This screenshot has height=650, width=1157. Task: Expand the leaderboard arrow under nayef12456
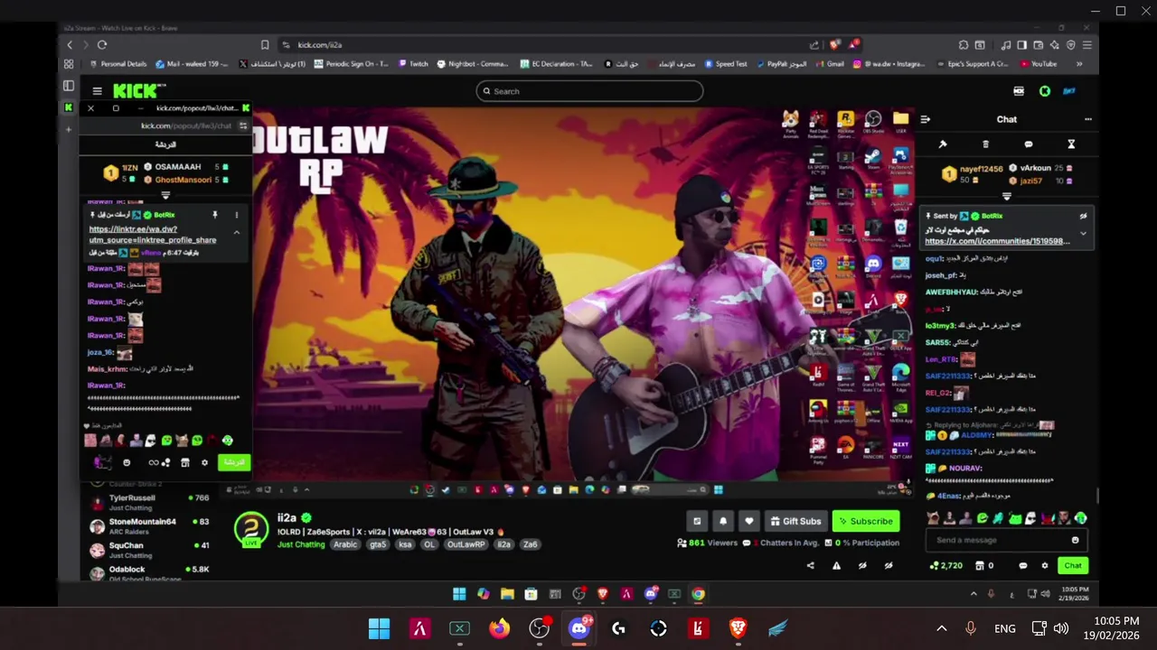click(x=1006, y=197)
